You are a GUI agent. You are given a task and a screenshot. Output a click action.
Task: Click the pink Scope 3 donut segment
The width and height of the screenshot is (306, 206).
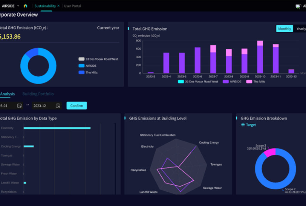coord(270,152)
